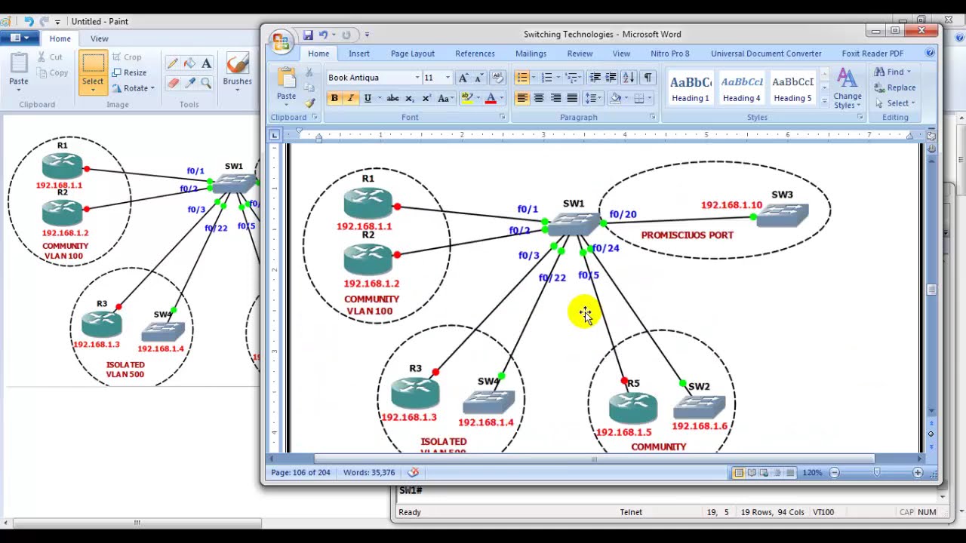This screenshot has width=966, height=543.
Task: Click the subscript icon in Word
Action: 409,98
